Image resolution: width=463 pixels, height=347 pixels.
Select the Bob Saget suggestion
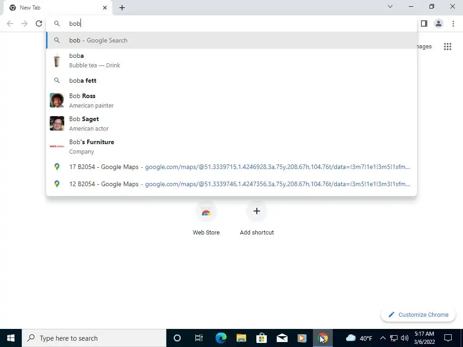(x=231, y=123)
